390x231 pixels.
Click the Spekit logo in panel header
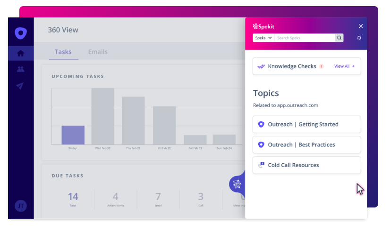[x=263, y=26]
